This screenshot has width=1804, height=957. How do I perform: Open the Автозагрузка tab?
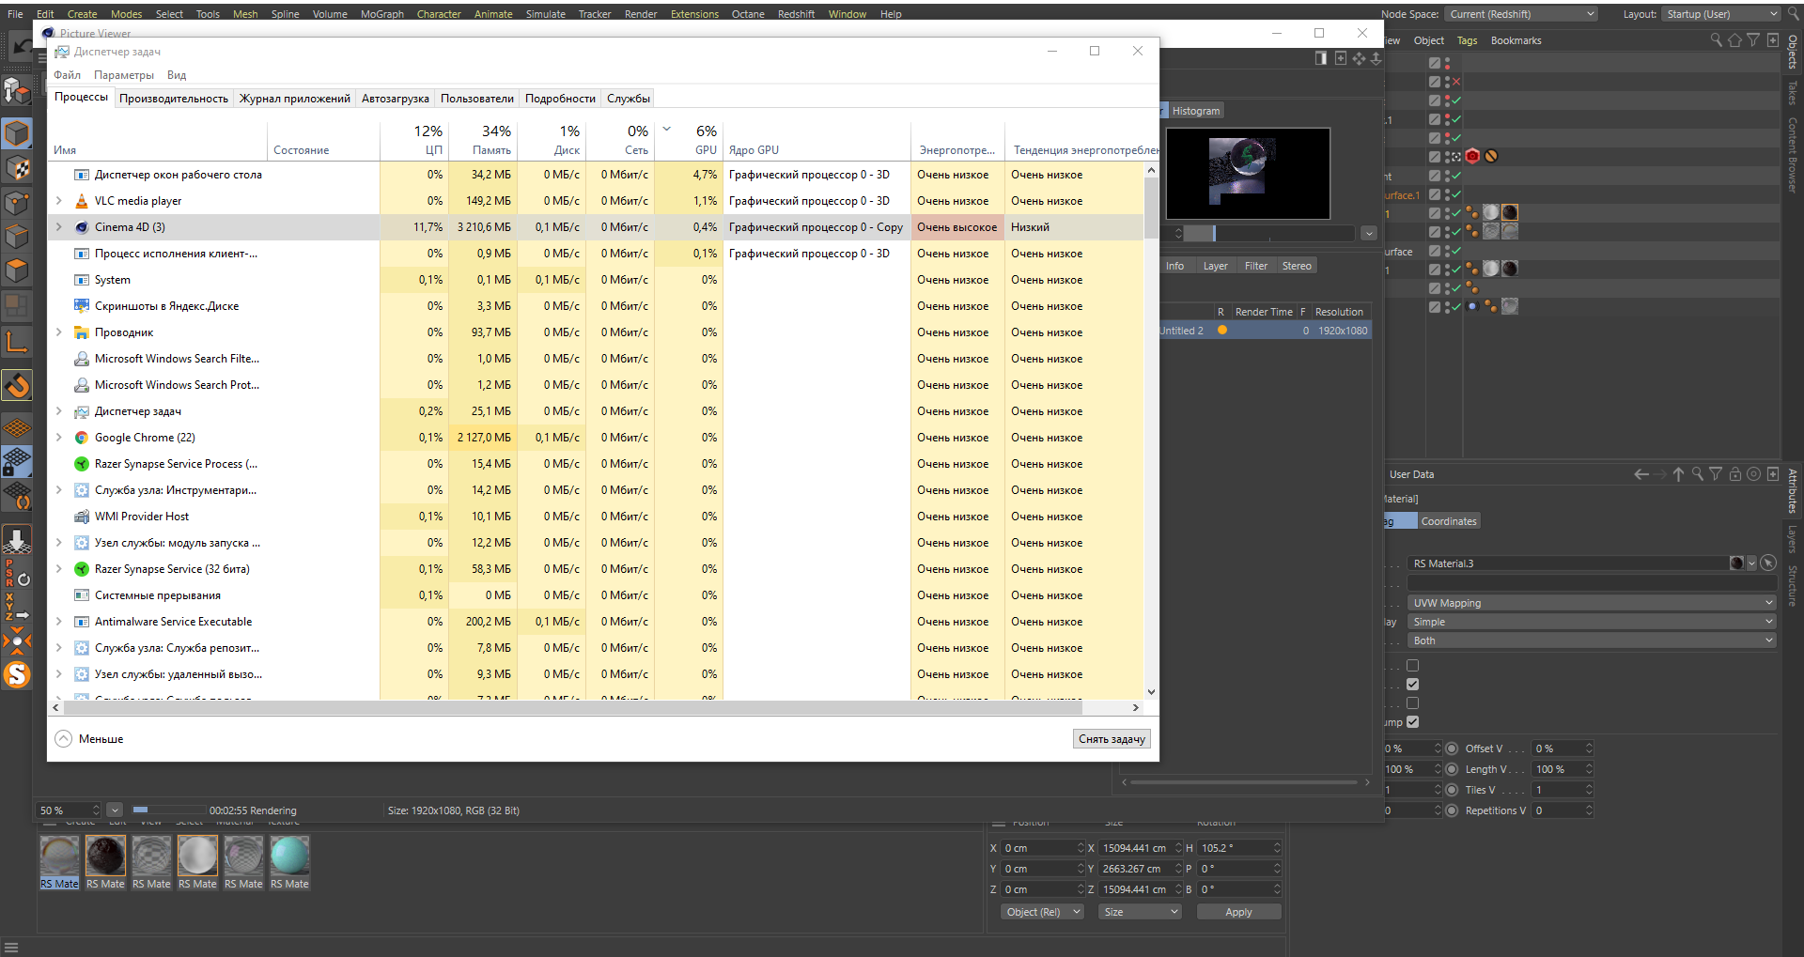click(396, 99)
